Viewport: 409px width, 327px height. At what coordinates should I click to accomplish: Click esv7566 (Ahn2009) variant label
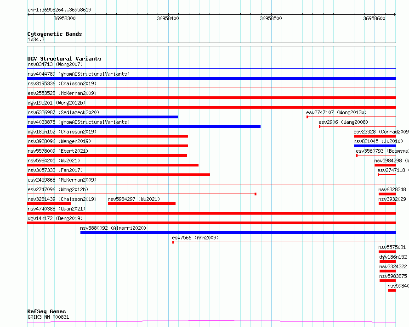pos(195,238)
